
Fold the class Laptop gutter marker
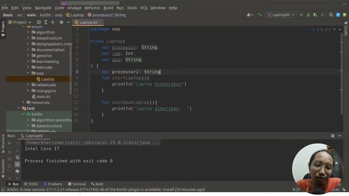pyautogui.click(x=89, y=41)
